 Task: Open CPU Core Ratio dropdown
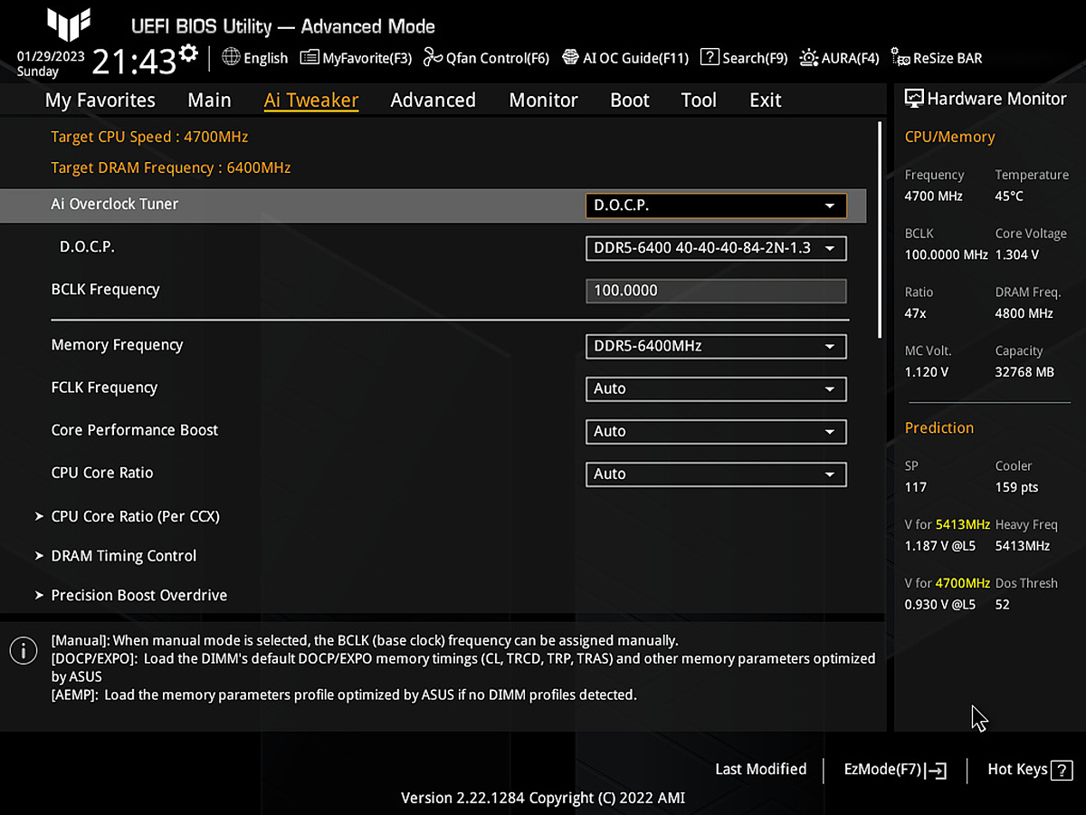(x=716, y=474)
